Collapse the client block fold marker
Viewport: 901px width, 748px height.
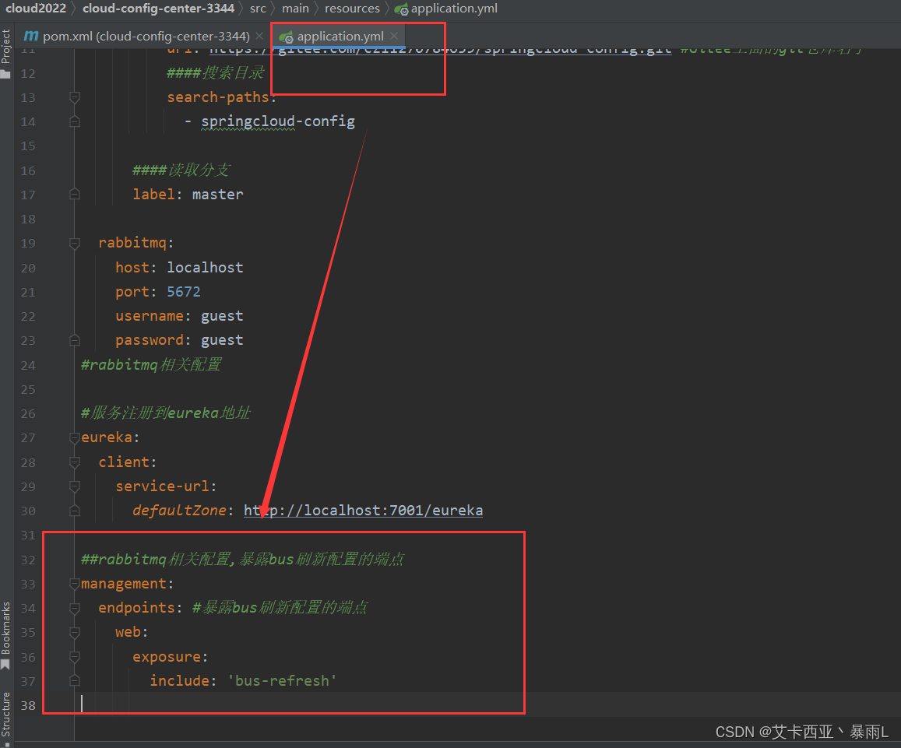pos(74,462)
